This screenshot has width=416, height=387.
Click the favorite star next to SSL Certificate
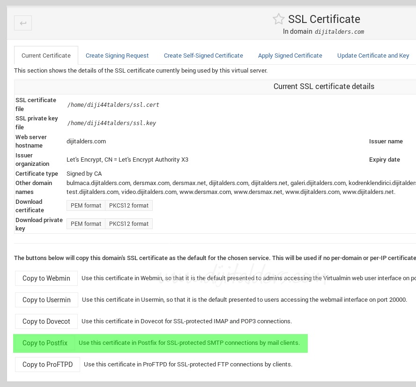pyautogui.click(x=279, y=19)
